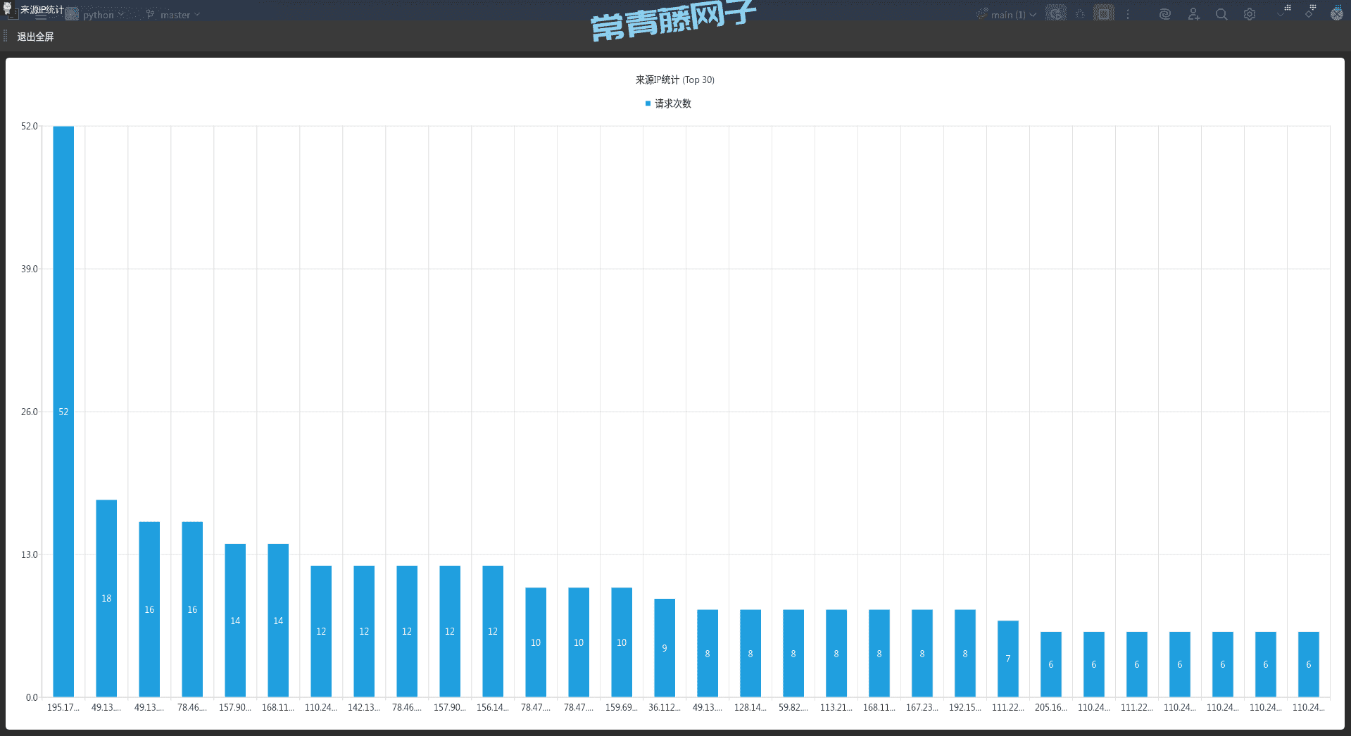Click the 来源IP统计 window title

click(42, 9)
